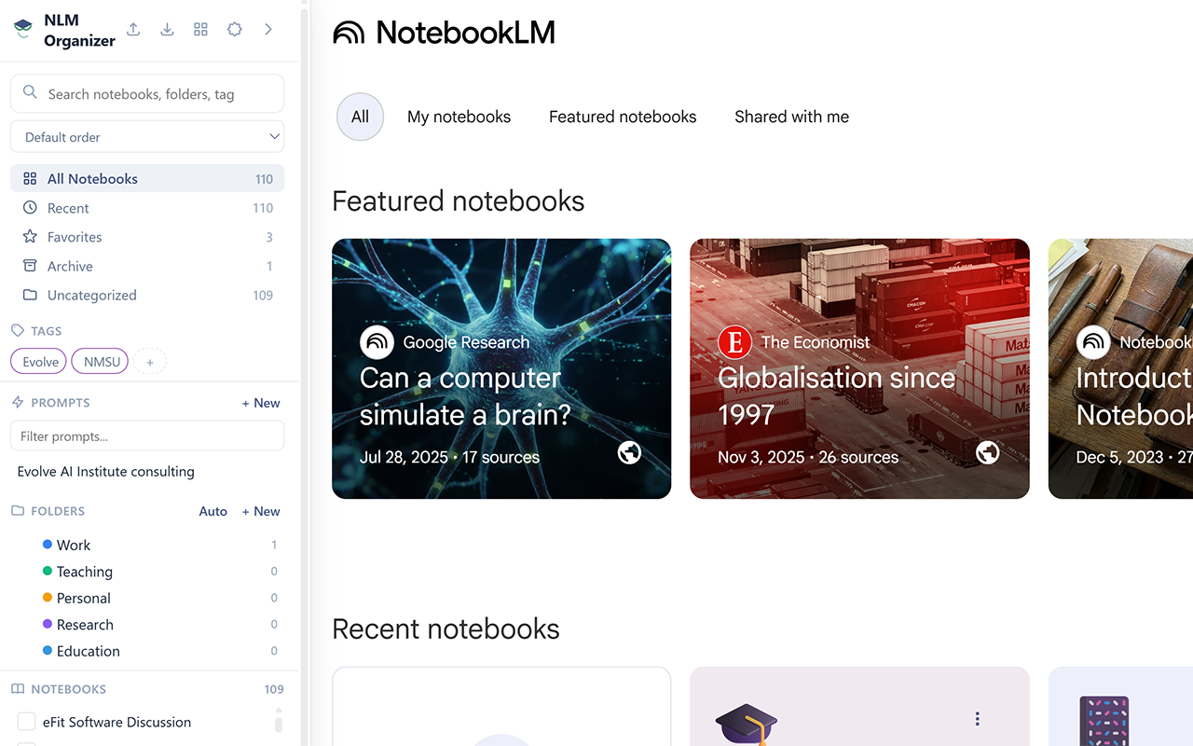Click the download icon in Organizer header
This screenshot has height=746, width=1193.
click(167, 30)
